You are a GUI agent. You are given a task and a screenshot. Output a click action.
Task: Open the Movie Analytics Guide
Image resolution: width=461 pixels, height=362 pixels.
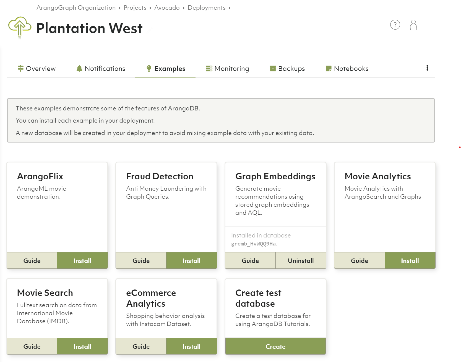tap(359, 260)
